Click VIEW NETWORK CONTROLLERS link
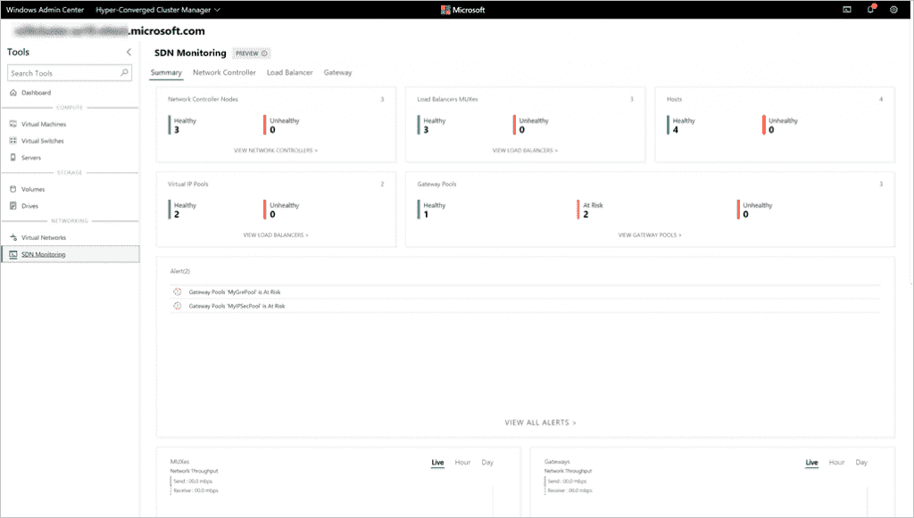 click(x=276, y=150)
